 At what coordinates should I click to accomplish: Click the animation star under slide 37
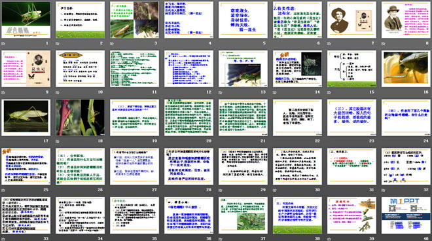[x=221, y=238]
